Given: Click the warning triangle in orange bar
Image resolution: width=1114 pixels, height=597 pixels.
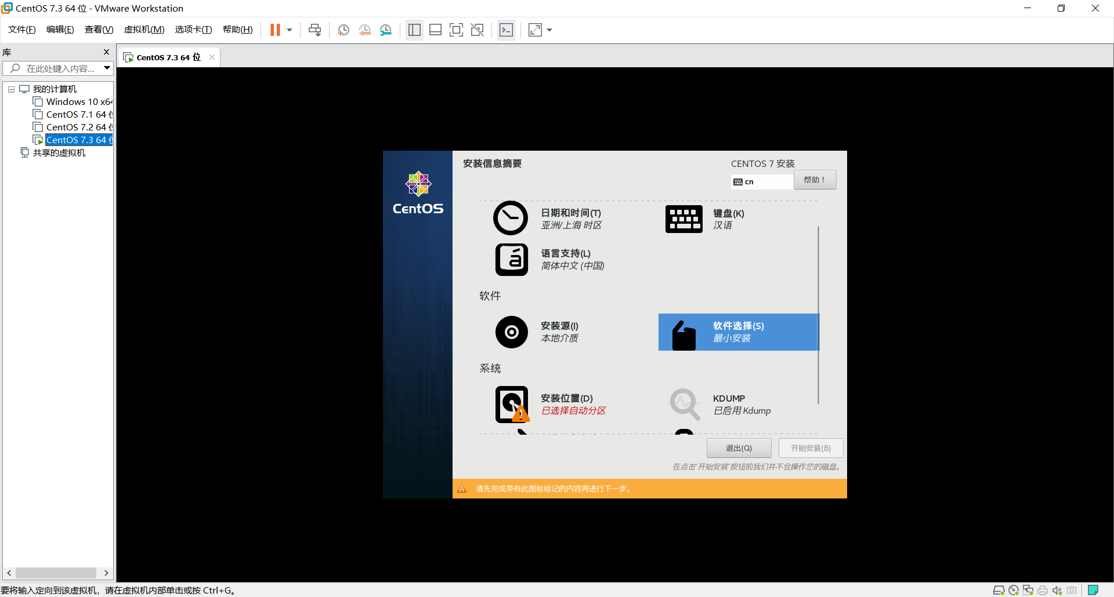Looking at the screenshot, I should click(x=462, y=489).
